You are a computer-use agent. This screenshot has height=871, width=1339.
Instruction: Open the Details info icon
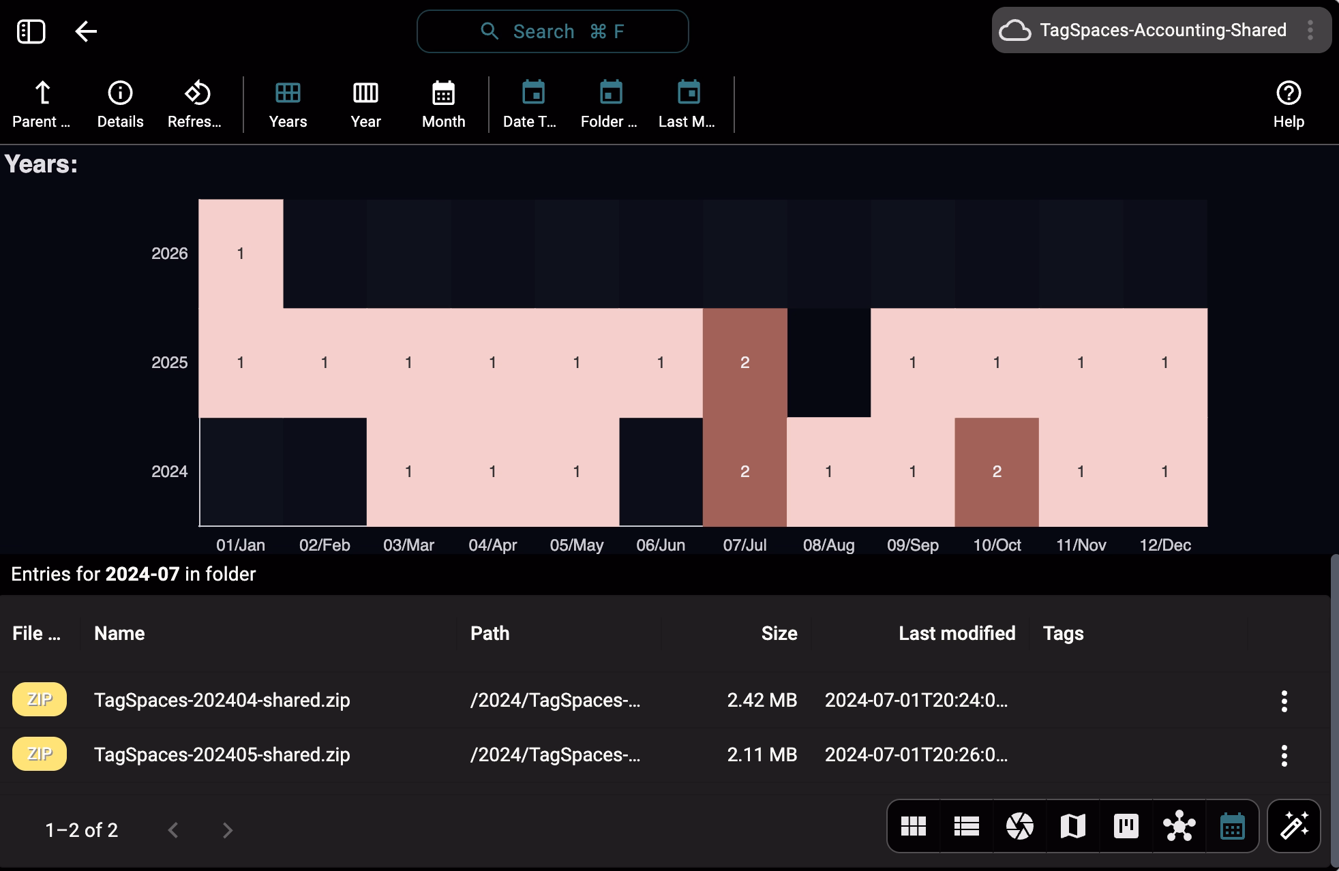point(120,104)
